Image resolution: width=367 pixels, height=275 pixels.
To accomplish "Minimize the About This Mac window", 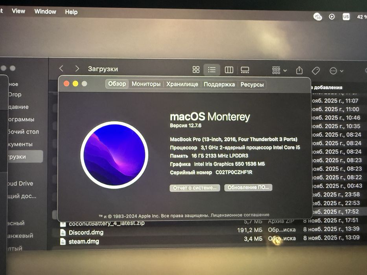I will click(x=76, y=83).
